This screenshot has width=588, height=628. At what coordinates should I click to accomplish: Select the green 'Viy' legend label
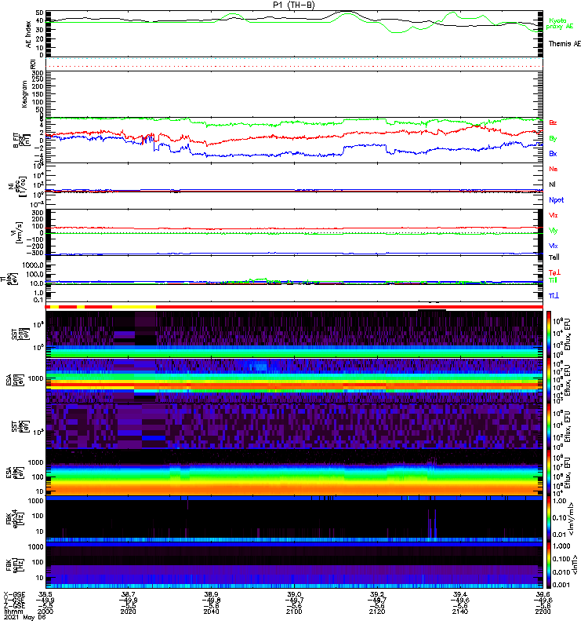click(554, 231)
